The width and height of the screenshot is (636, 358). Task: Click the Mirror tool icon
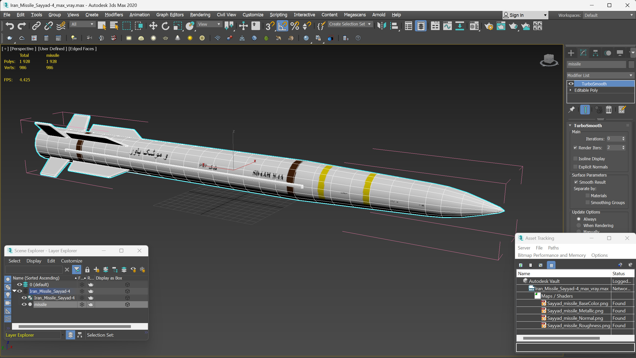[x=382, y=26]
